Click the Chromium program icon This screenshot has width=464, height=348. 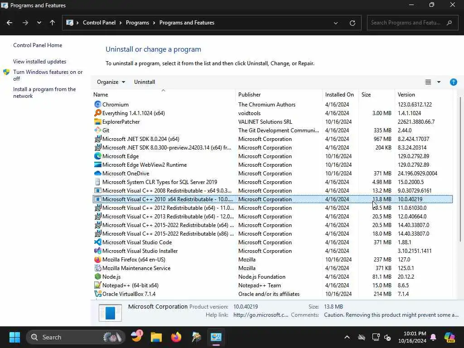[x=98, y=105]
